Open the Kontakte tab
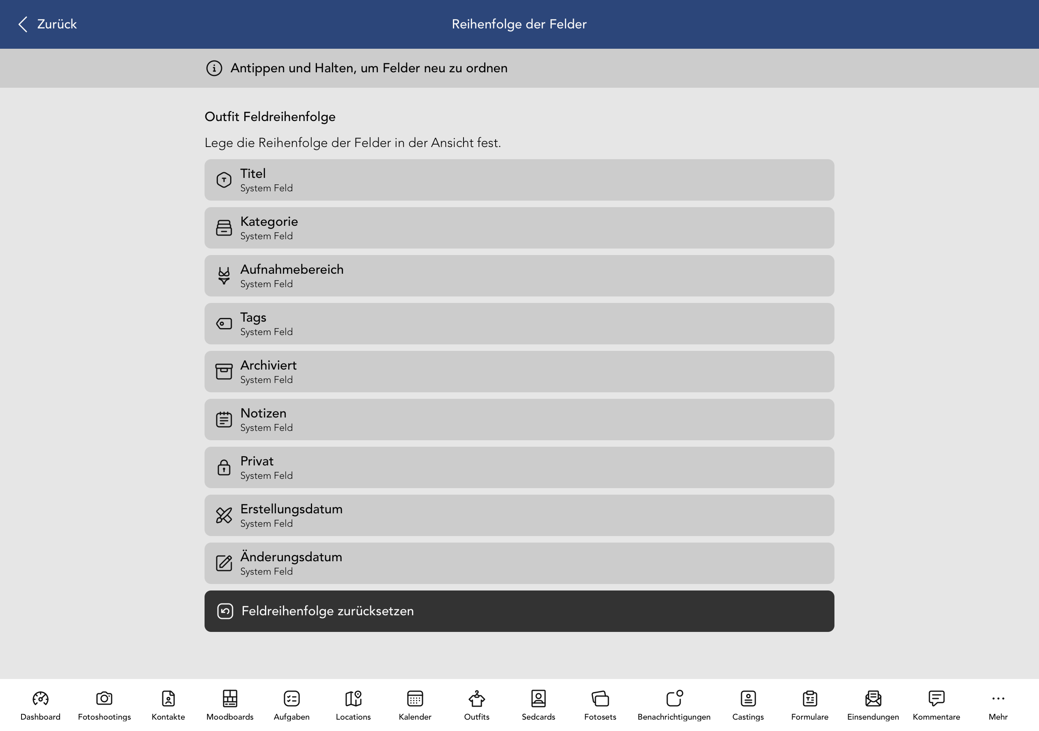Image resolution: width=1039 pixels, height=731 pixels. [x=168, y=706]
